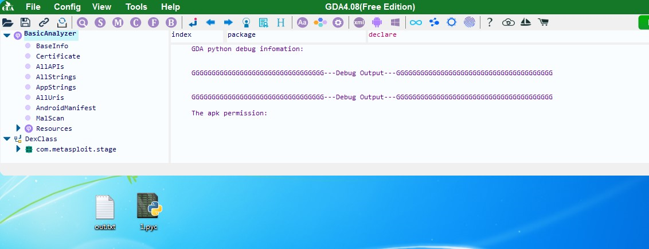Image resolution: width=649 pixels, height=249 pixels.
Task: Select the 1.pyc desktop file
Action: click(149, 212)
